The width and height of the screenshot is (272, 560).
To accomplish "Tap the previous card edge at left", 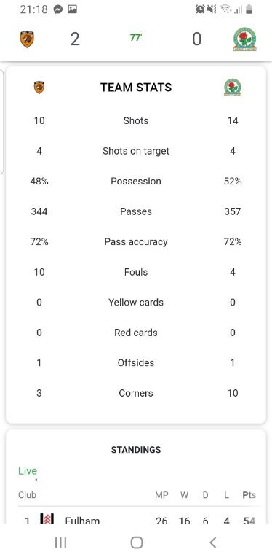I will 1,122.
